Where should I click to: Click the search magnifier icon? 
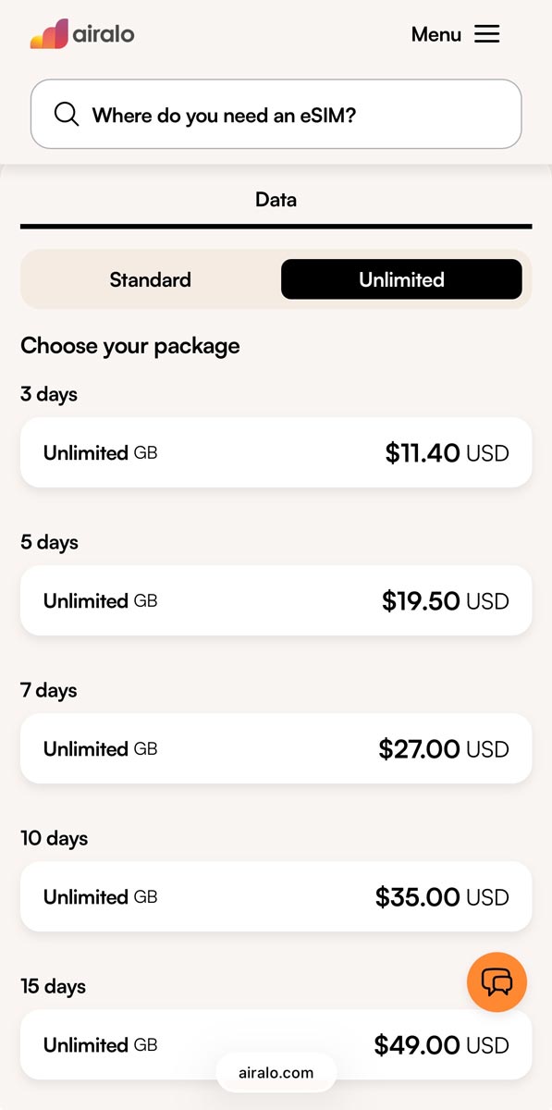[67, 115]
